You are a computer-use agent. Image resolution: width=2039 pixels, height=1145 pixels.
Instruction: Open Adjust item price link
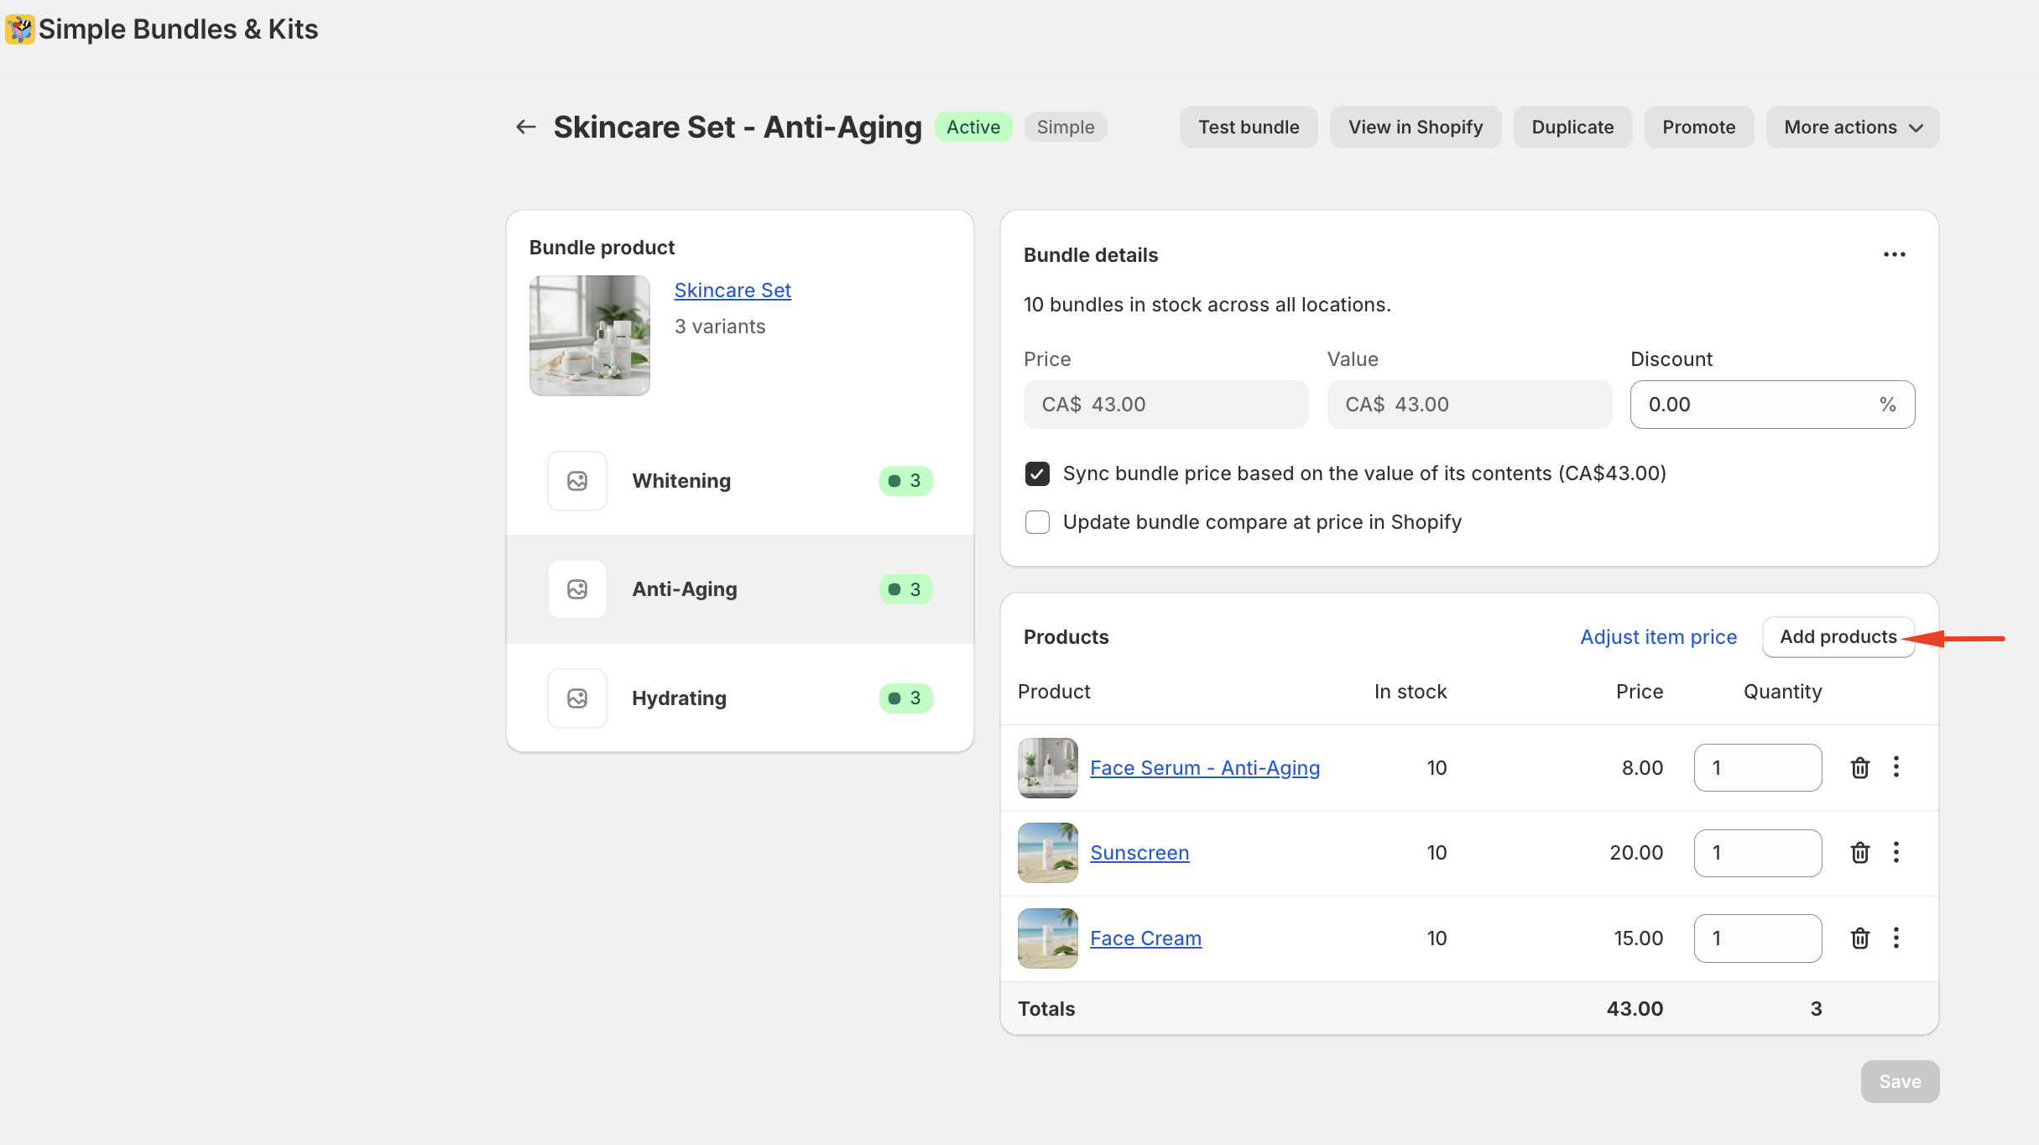(x=1658, y=637)
